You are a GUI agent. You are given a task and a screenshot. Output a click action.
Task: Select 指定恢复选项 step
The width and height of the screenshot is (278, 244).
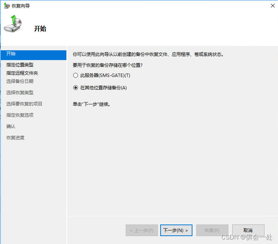20,115
